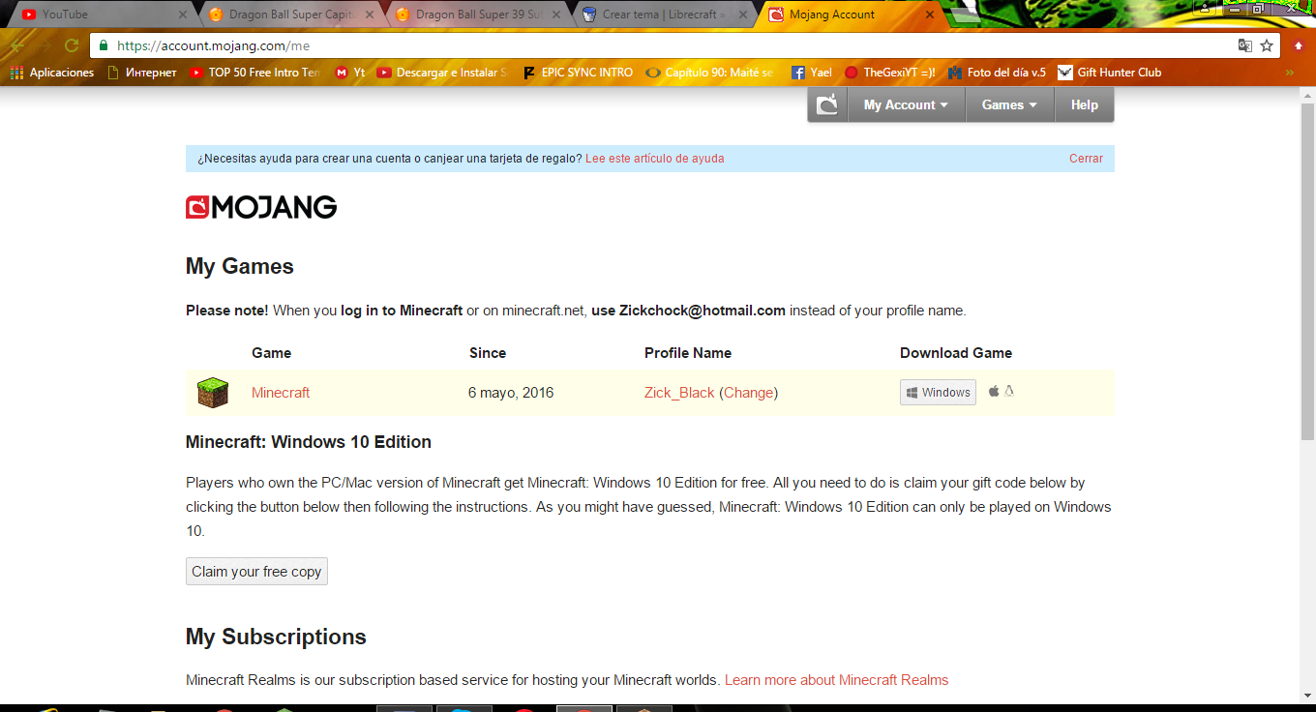
Task: Click Change profile name link
Action: click(x=749, y=393)
